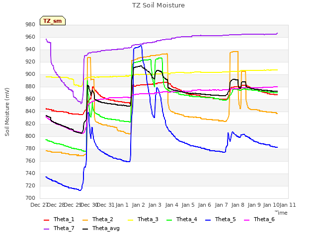
Task: Click the Jan 6 x-axis date label
Action: [x=204, y=205]
